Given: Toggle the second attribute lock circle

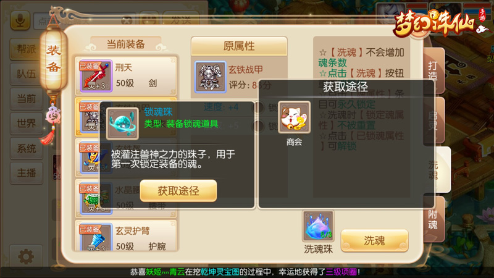Looking at the screenshot, I should (259, 127).
